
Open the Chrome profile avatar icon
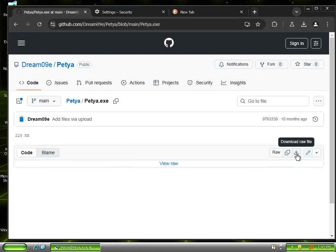pyautogui.click(x=315, y=24)
